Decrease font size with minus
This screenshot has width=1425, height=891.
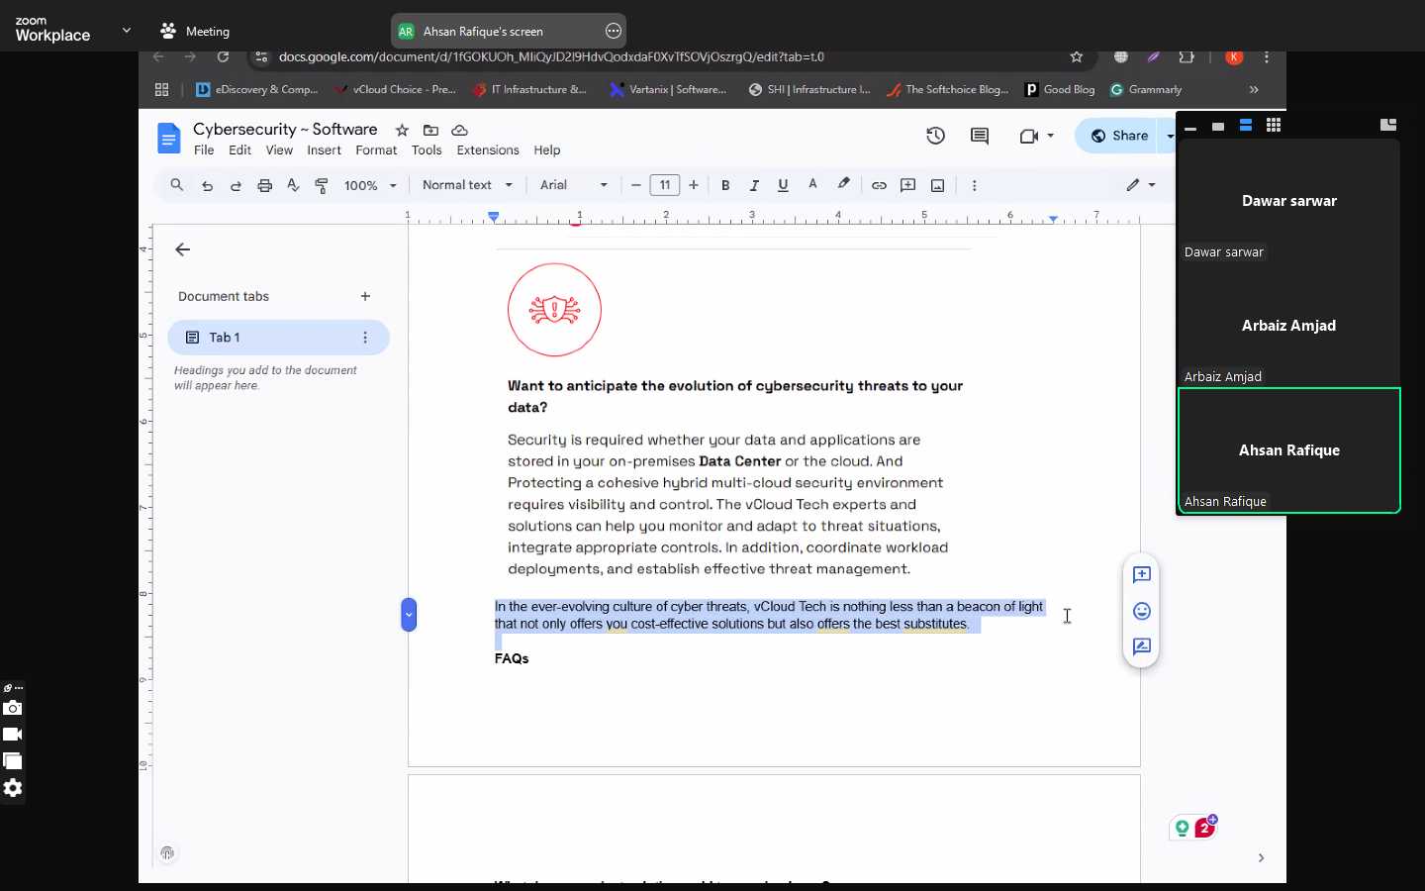pyautogui.click(x=636, y=185)
